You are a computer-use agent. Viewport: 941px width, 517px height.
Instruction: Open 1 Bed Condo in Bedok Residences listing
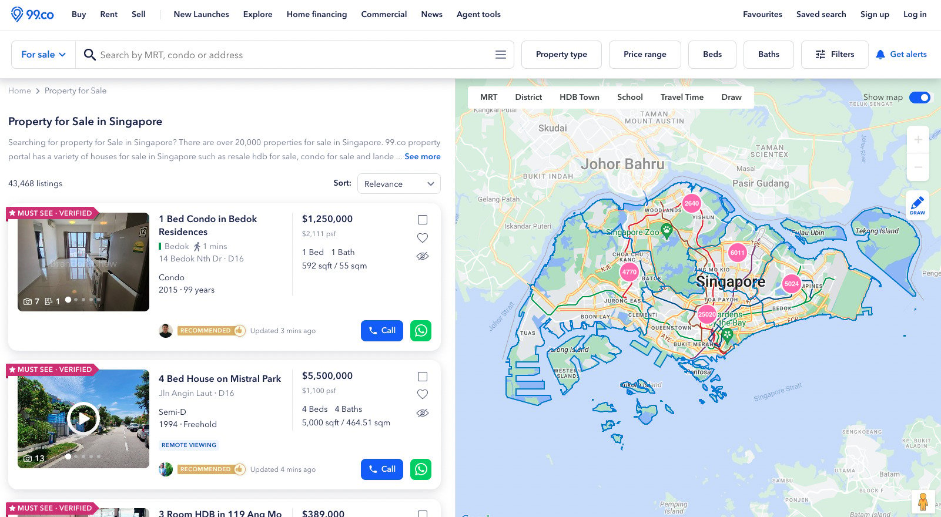click(208, 225)
